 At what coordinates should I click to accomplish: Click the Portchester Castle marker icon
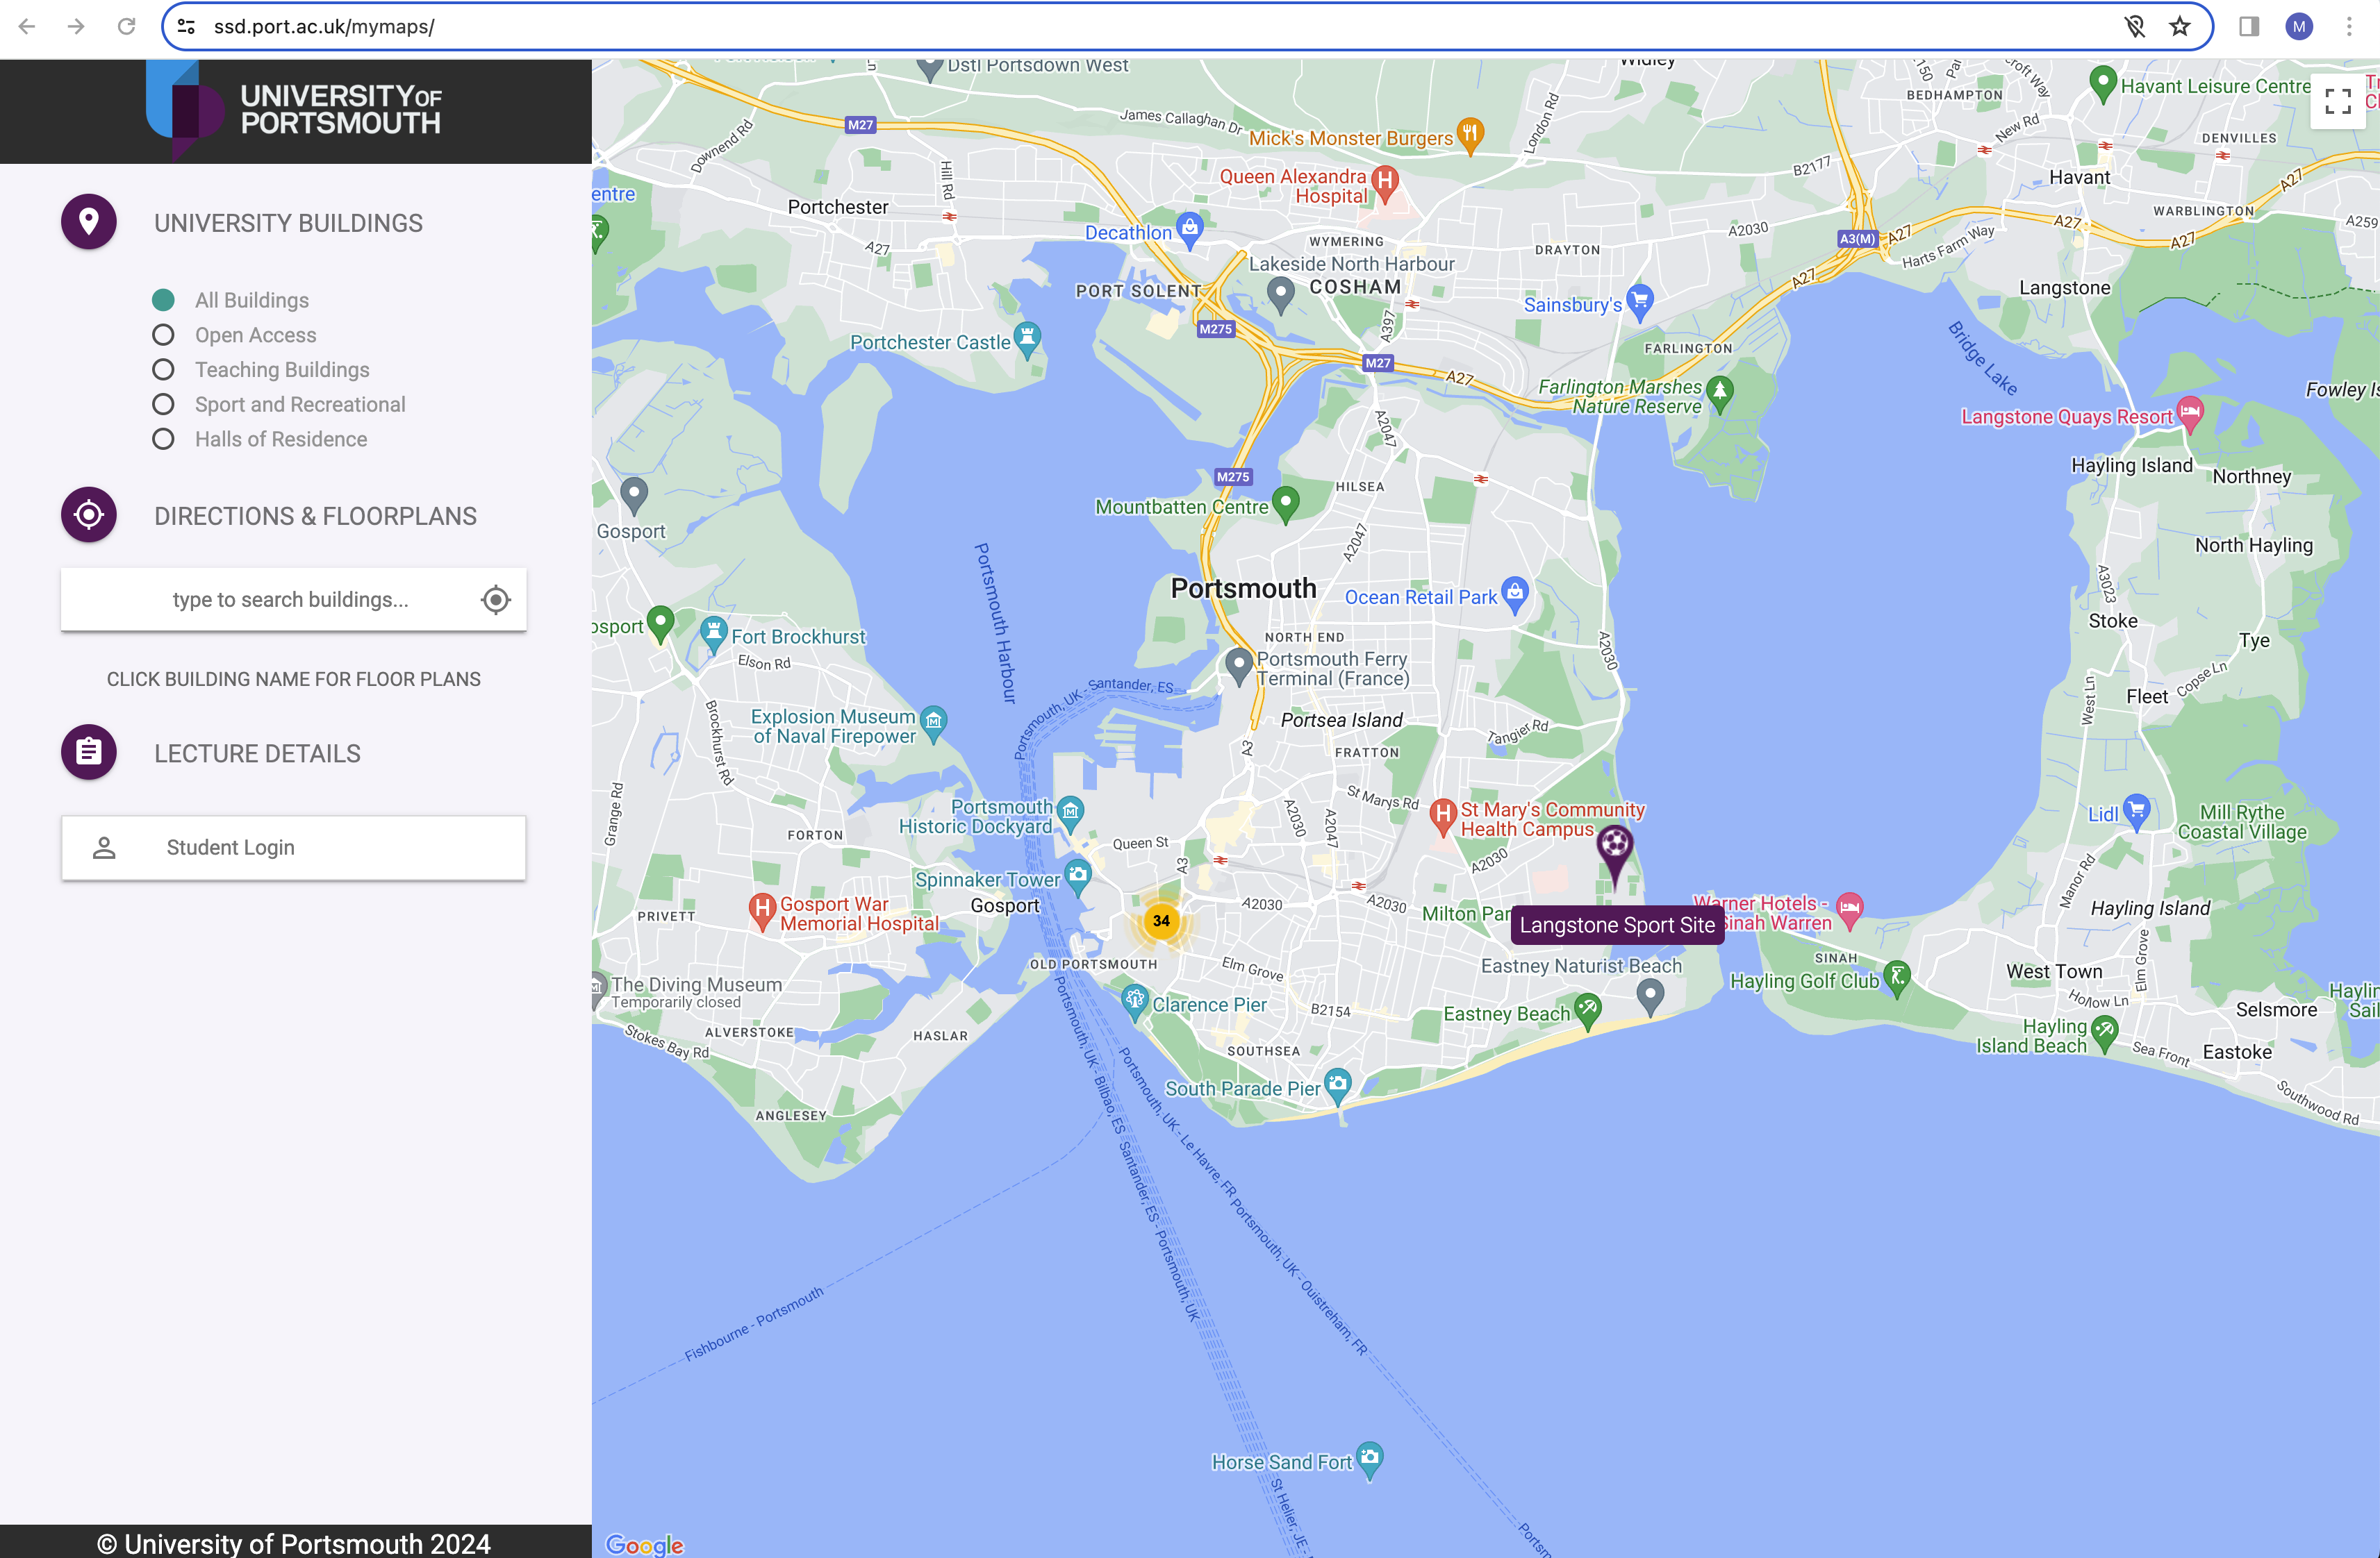pos(1027,340)
